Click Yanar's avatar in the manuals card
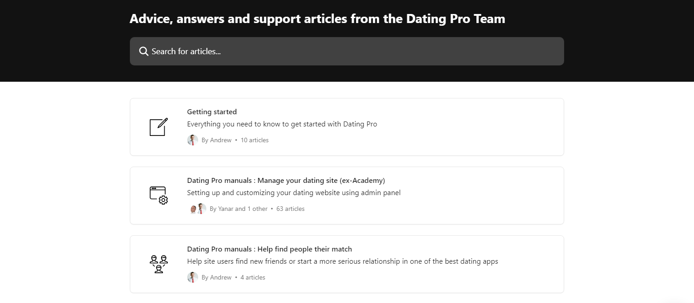This screenshot has width=694, height=303. [x=193, y=209]
